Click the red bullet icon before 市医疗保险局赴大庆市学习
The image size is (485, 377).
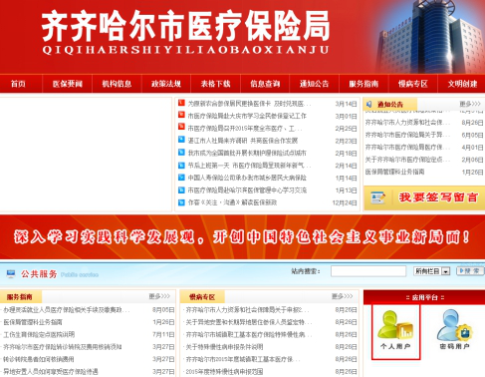pos(181,115)
